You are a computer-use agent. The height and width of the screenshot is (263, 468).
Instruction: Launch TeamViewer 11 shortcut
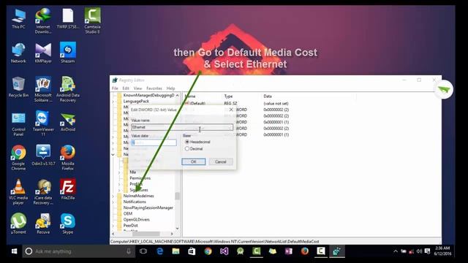pyautogui.click(x=43, y=123)
